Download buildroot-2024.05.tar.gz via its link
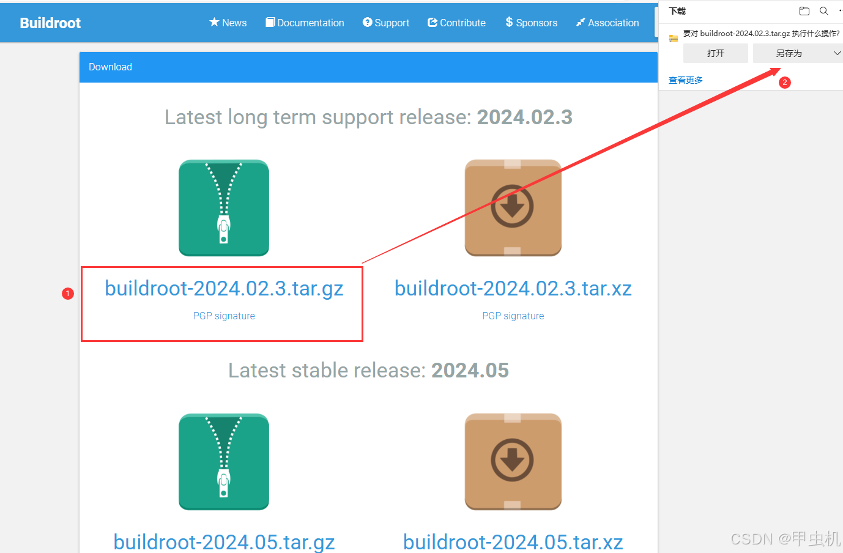This screenshot has height=553, width=843. click(x=224, y=542)
